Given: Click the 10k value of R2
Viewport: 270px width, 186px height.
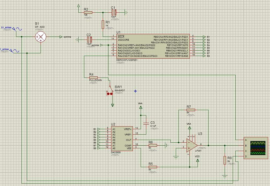Looking at the screenshot, I should [86, 15].
